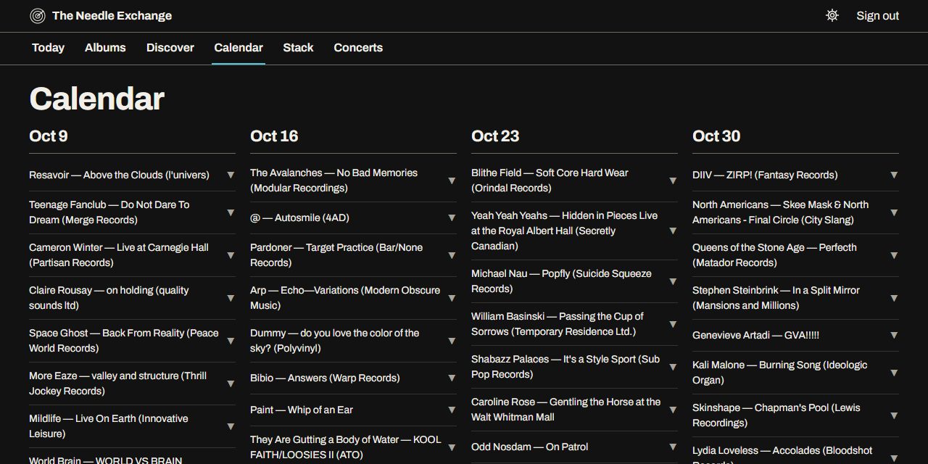Click the Calendar page title
This screenshot has width=928, height=464.
pyautogui.click(x=97, y=99)
